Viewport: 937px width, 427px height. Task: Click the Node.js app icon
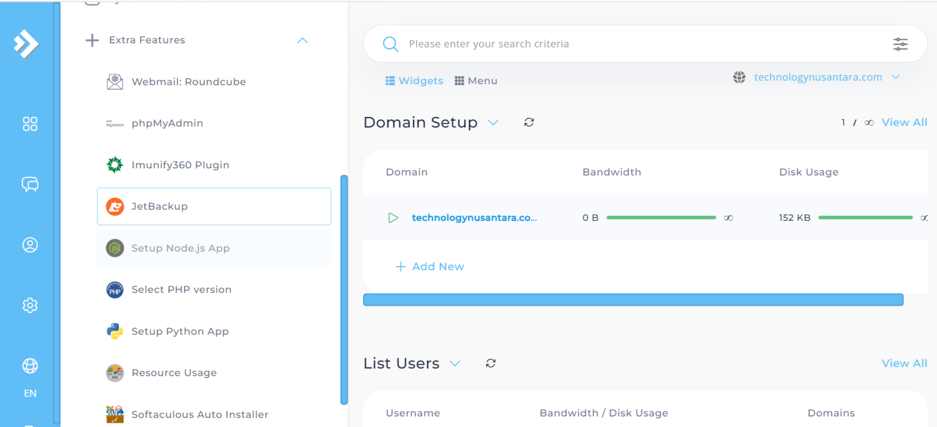pos(115,248)
